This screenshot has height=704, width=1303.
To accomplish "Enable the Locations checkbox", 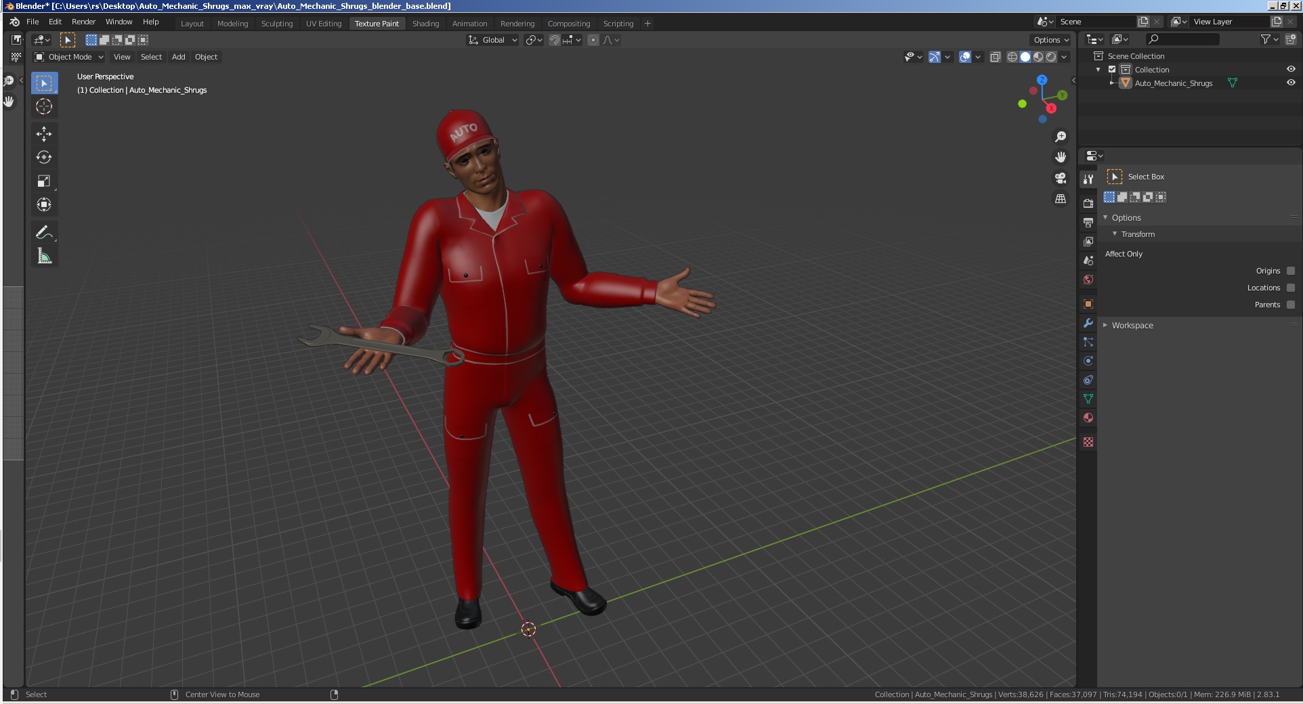I will click(1291, 288).
